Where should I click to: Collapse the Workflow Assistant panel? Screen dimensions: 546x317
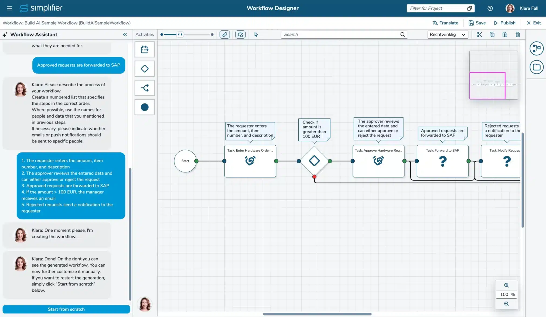coord(125,35)
